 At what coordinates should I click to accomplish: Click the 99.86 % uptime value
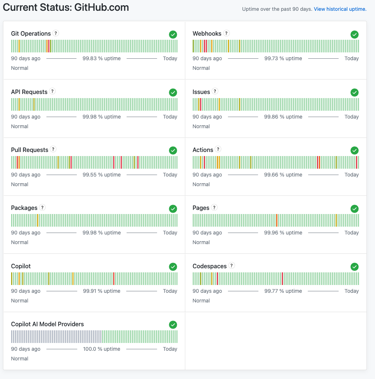(283, 117)
